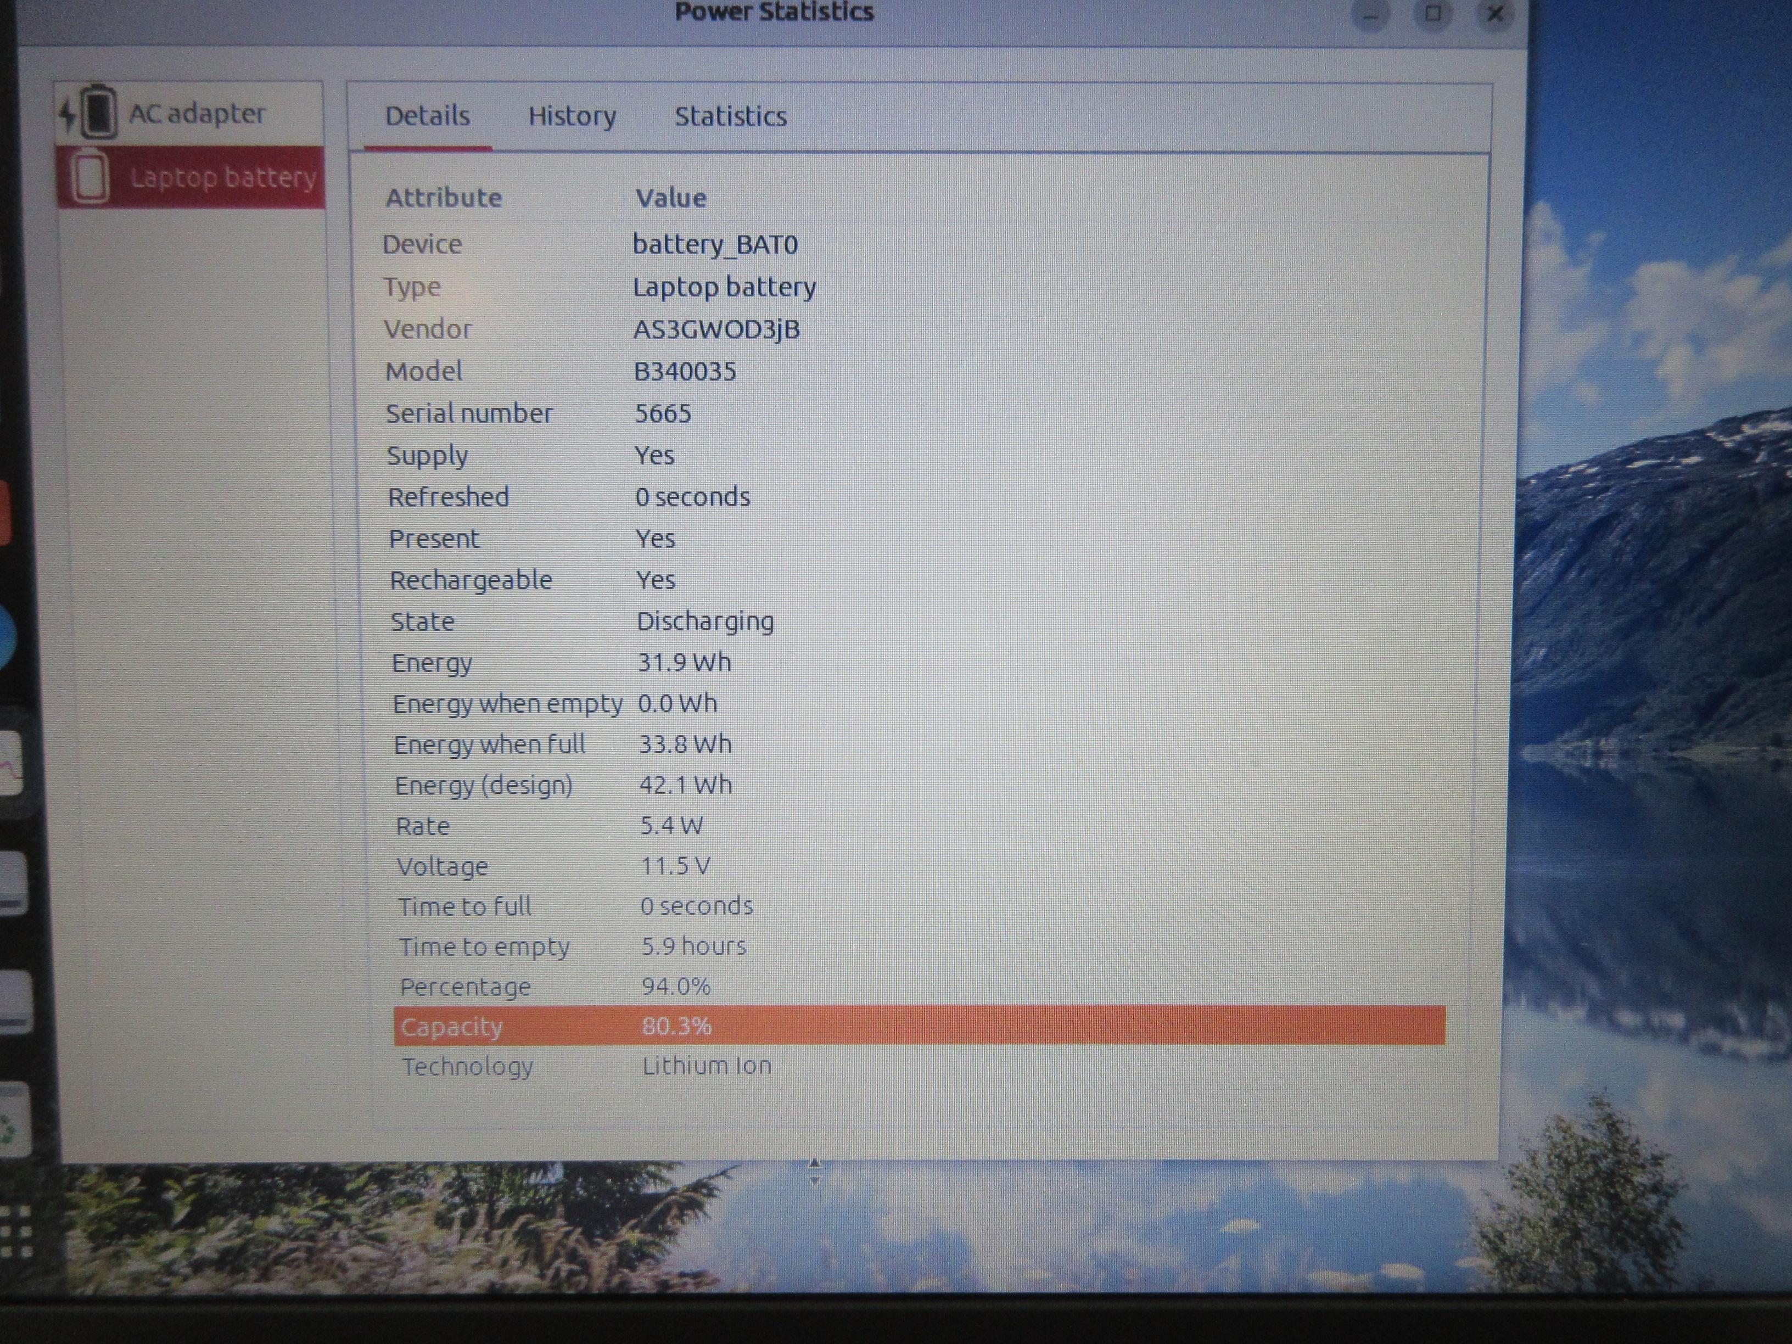1792x1344 pixels.
Task: Select the Refreshed row showing 0 seconds
Action: click(915, 497)
